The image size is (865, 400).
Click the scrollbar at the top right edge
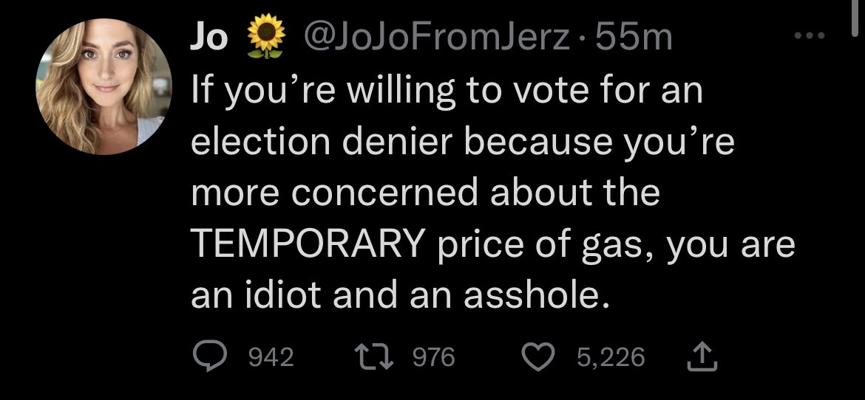(x=855, y=18)
